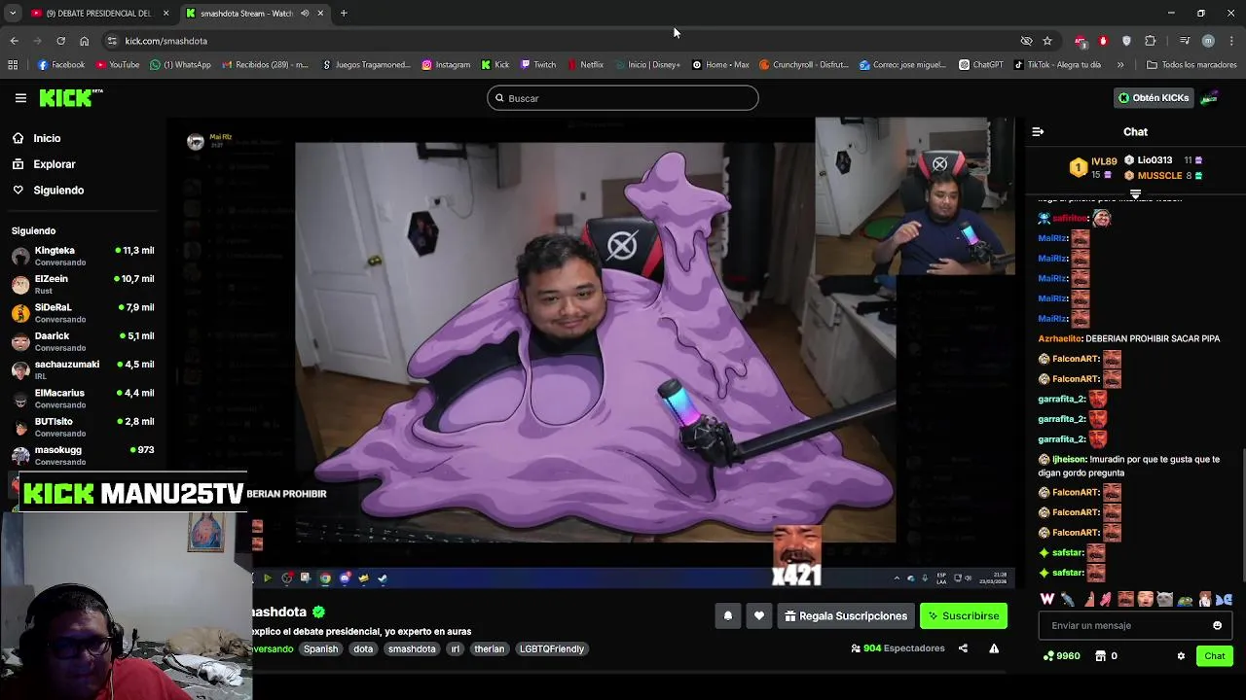Open followed channel ElMacarius
The image size is (1246, 700).
tap(83, 399)
